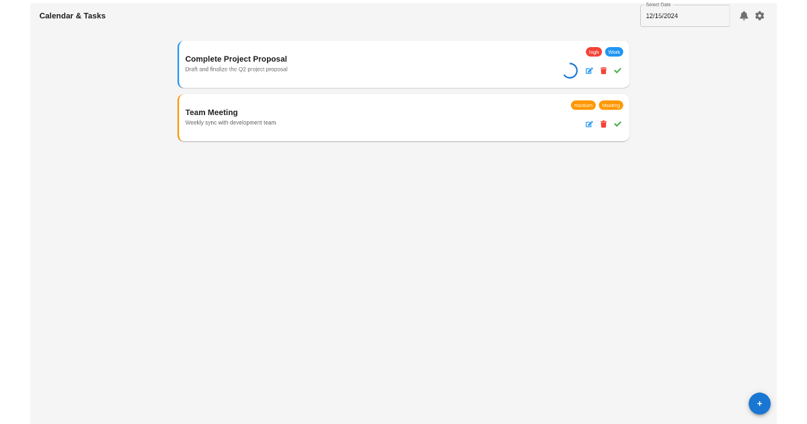Open settings via the gear icon

(x=759, y=15)
